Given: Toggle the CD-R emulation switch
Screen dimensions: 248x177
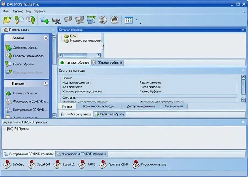Looking at the screenshot, I should tap(114, 165).
